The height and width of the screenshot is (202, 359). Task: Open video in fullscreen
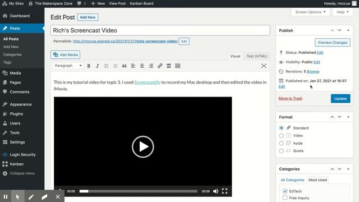[x=224, y=191]
